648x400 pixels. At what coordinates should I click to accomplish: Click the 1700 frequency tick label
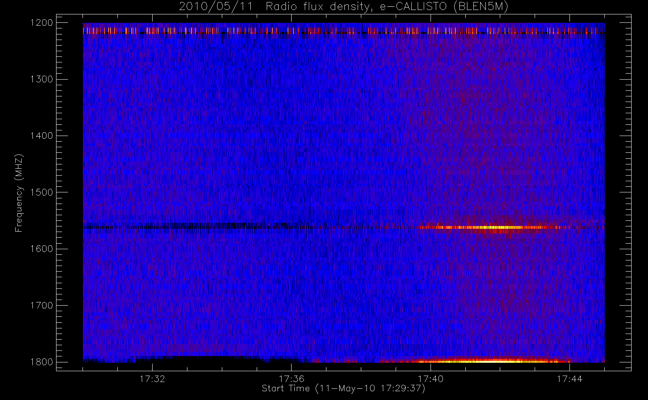click(x=42, y=306)
